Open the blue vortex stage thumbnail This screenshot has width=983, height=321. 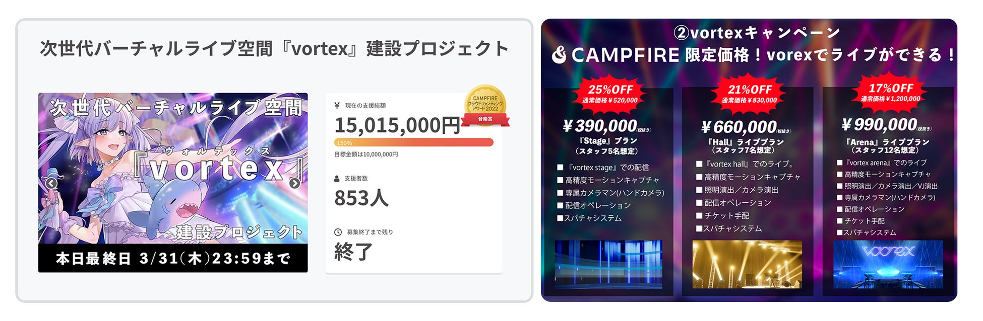[608, 264]
